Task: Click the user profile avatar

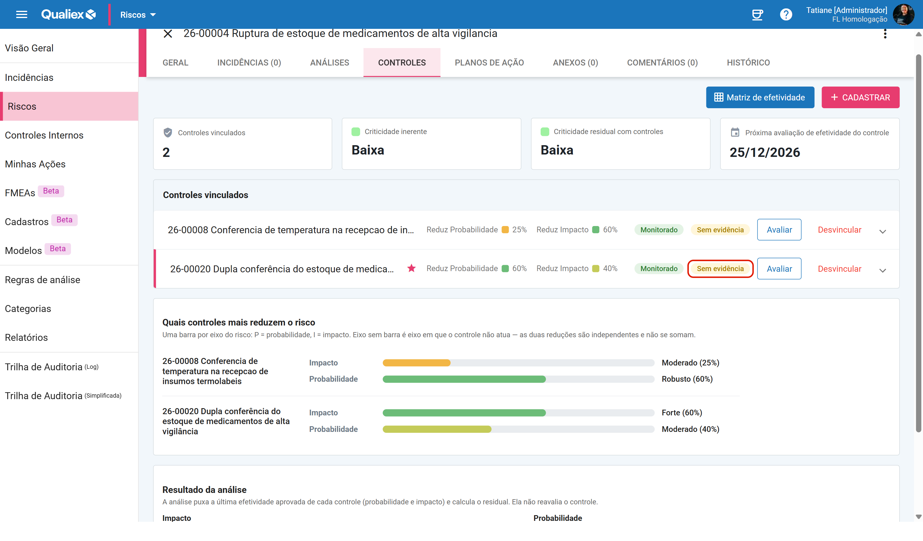Action: click(x=903, y=15)
